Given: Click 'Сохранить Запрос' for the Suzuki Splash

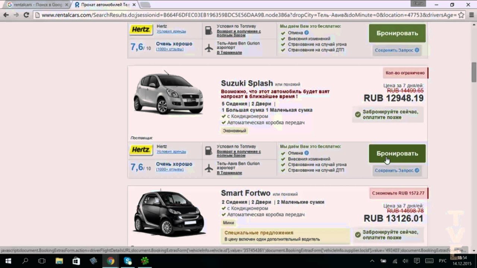Looking at the screenshot, I should 397,170.
